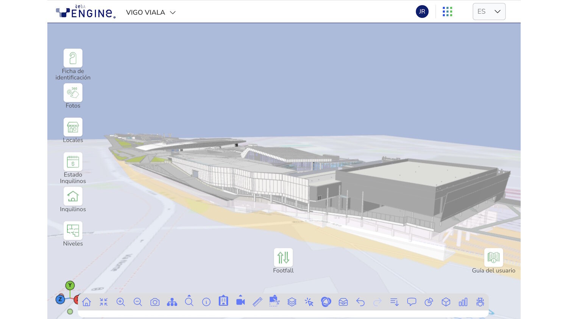Open the Footfall arrows icon

coord(283,258)
